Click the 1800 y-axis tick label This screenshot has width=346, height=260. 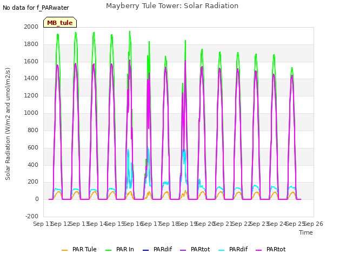tap(31, 44)
